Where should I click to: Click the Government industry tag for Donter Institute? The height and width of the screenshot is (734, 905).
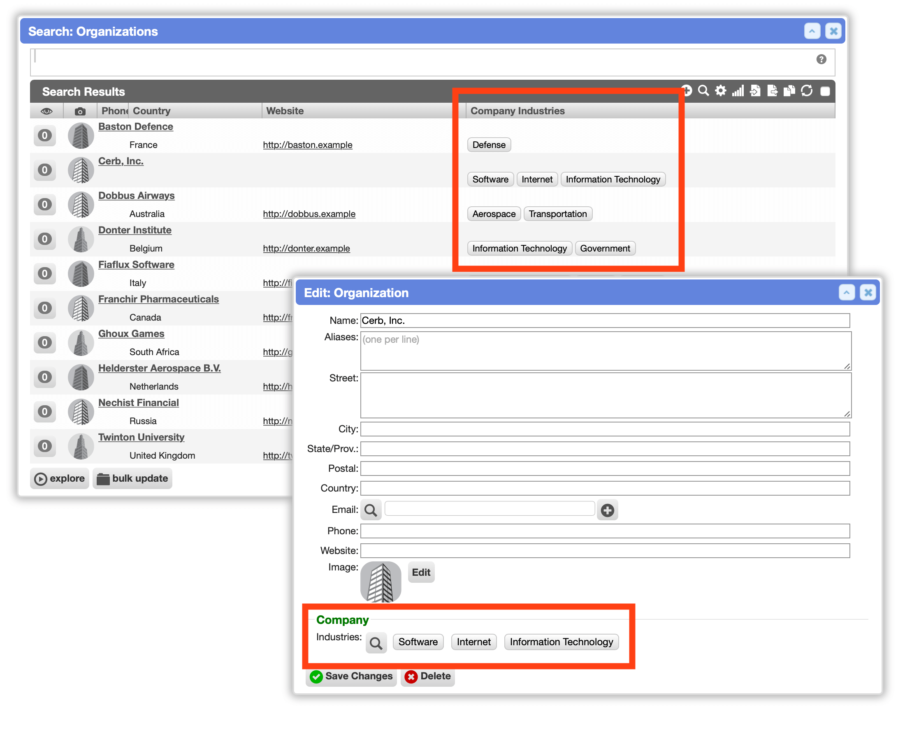tap(606, 249)
